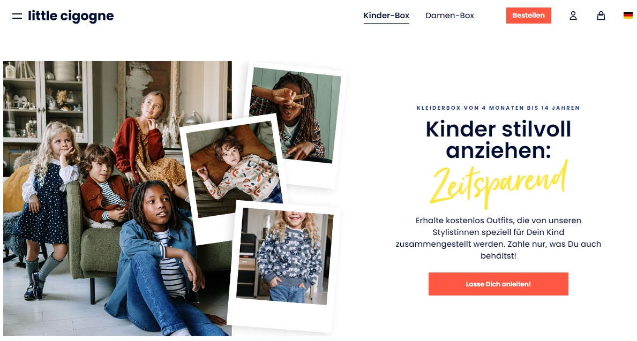Open the hamburger menu icon
The height and width of the screenshot is (341, 637).
(x=17, y=16)
